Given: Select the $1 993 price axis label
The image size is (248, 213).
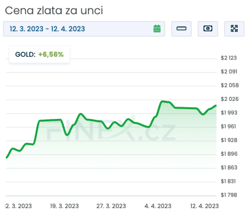Looking at the screenshot, I should click(x=229, y=113).
